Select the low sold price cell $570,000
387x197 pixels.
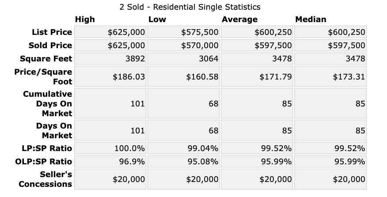coord(200,45)
